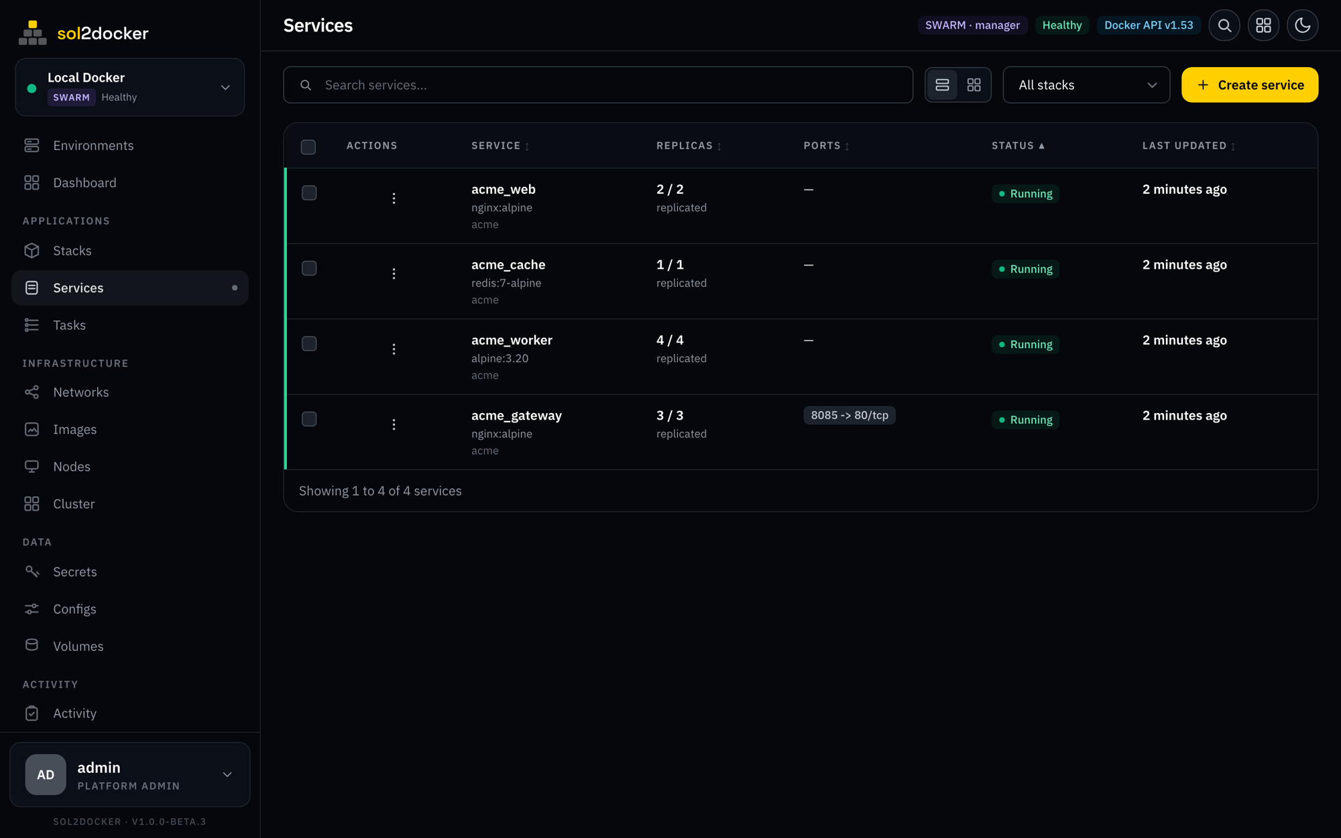
Task: Select Services in sidebar
Action: tap(130, 288)
